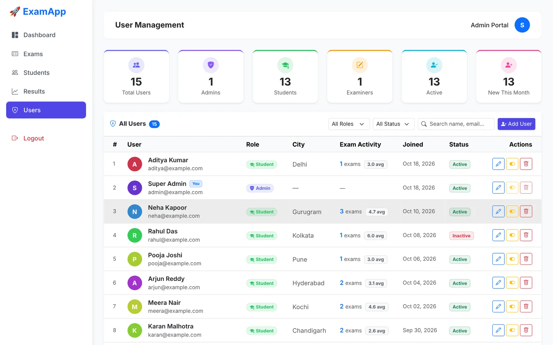This screenshot has width=553, height=345.
Task: Navigate to Students section
Action: pos(46,72)
